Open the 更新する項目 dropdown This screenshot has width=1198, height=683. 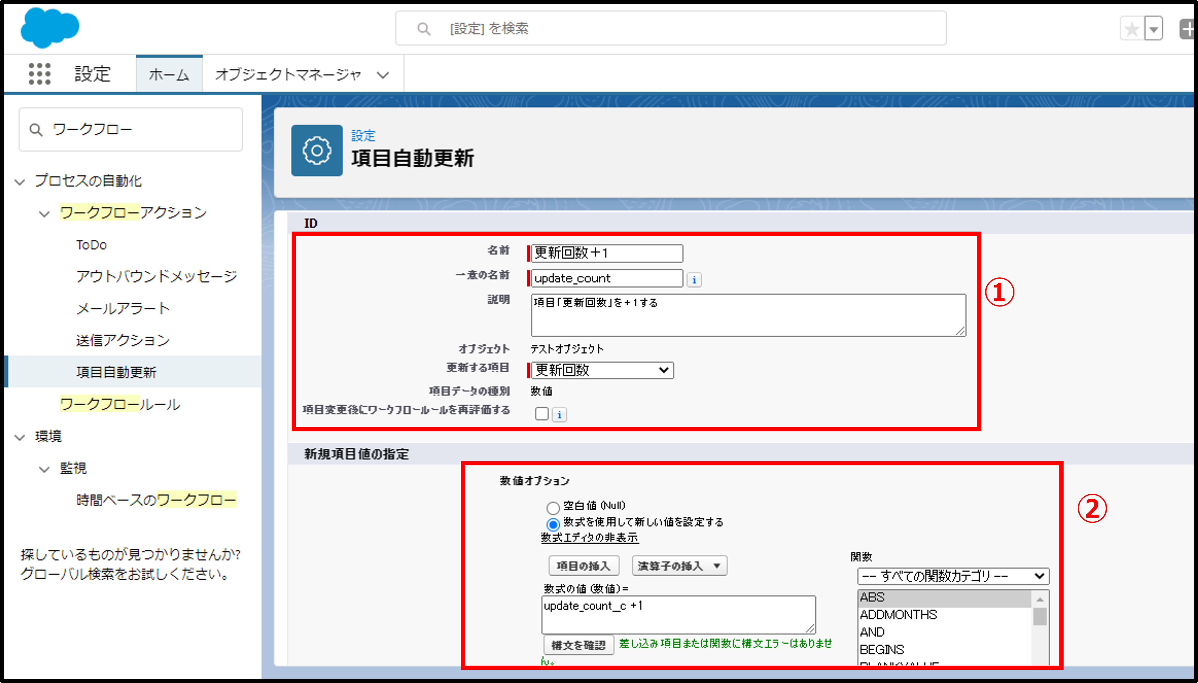coord(602,370)
